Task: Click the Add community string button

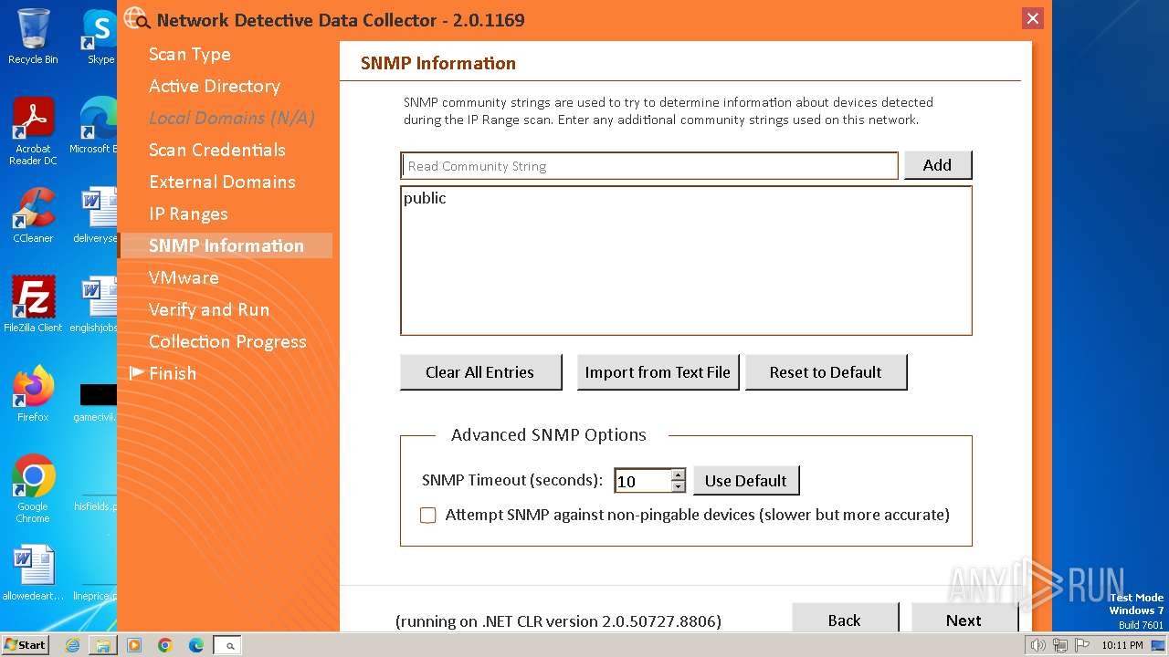Action: click(x=937, y=165)
